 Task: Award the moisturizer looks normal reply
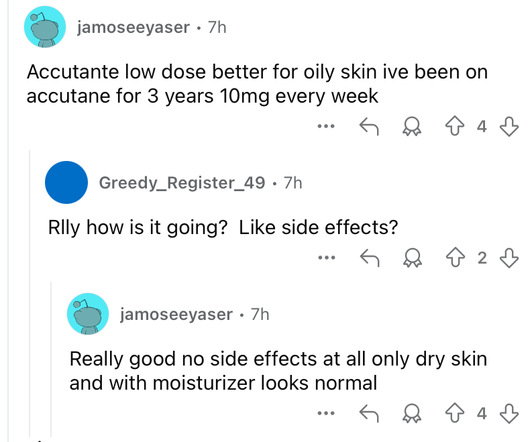412,414
